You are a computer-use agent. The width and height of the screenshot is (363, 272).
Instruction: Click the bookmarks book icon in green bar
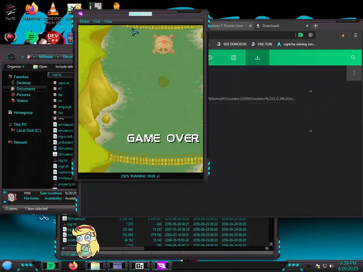(234, 58)
